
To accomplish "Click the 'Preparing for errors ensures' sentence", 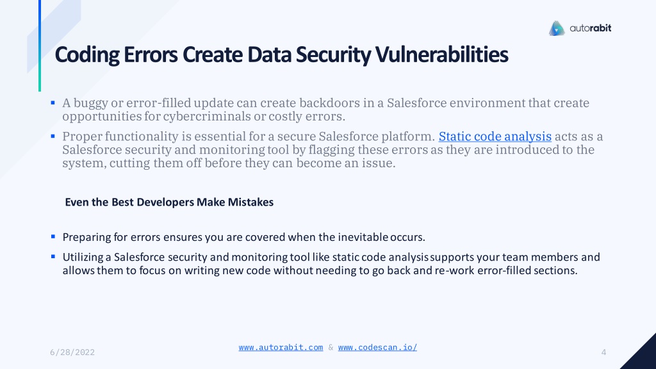I will 244,237.
